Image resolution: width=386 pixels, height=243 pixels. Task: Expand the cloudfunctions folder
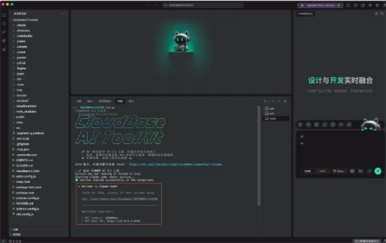38,106
